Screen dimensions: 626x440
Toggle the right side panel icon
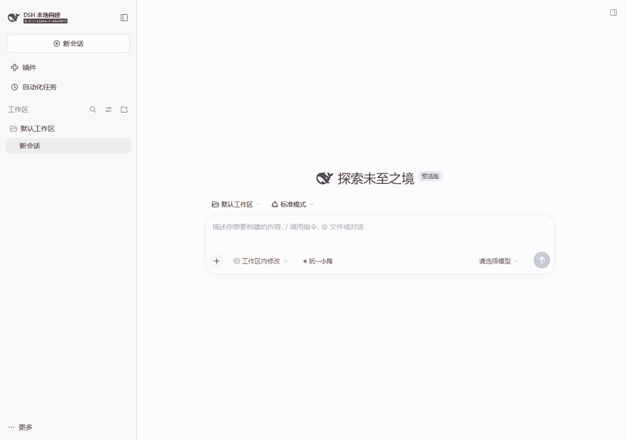tap(613, 13)
